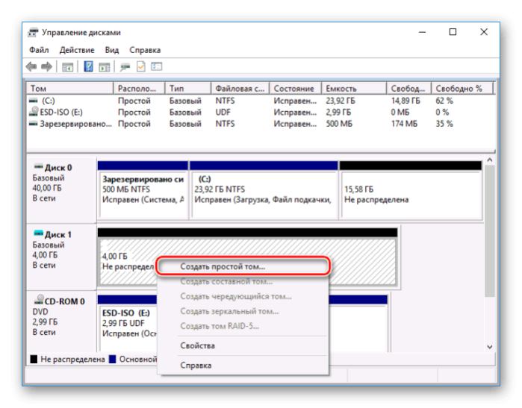Choose Создать простой том from context menu
The image size is (522, 408).
click(x=243, y=266)
